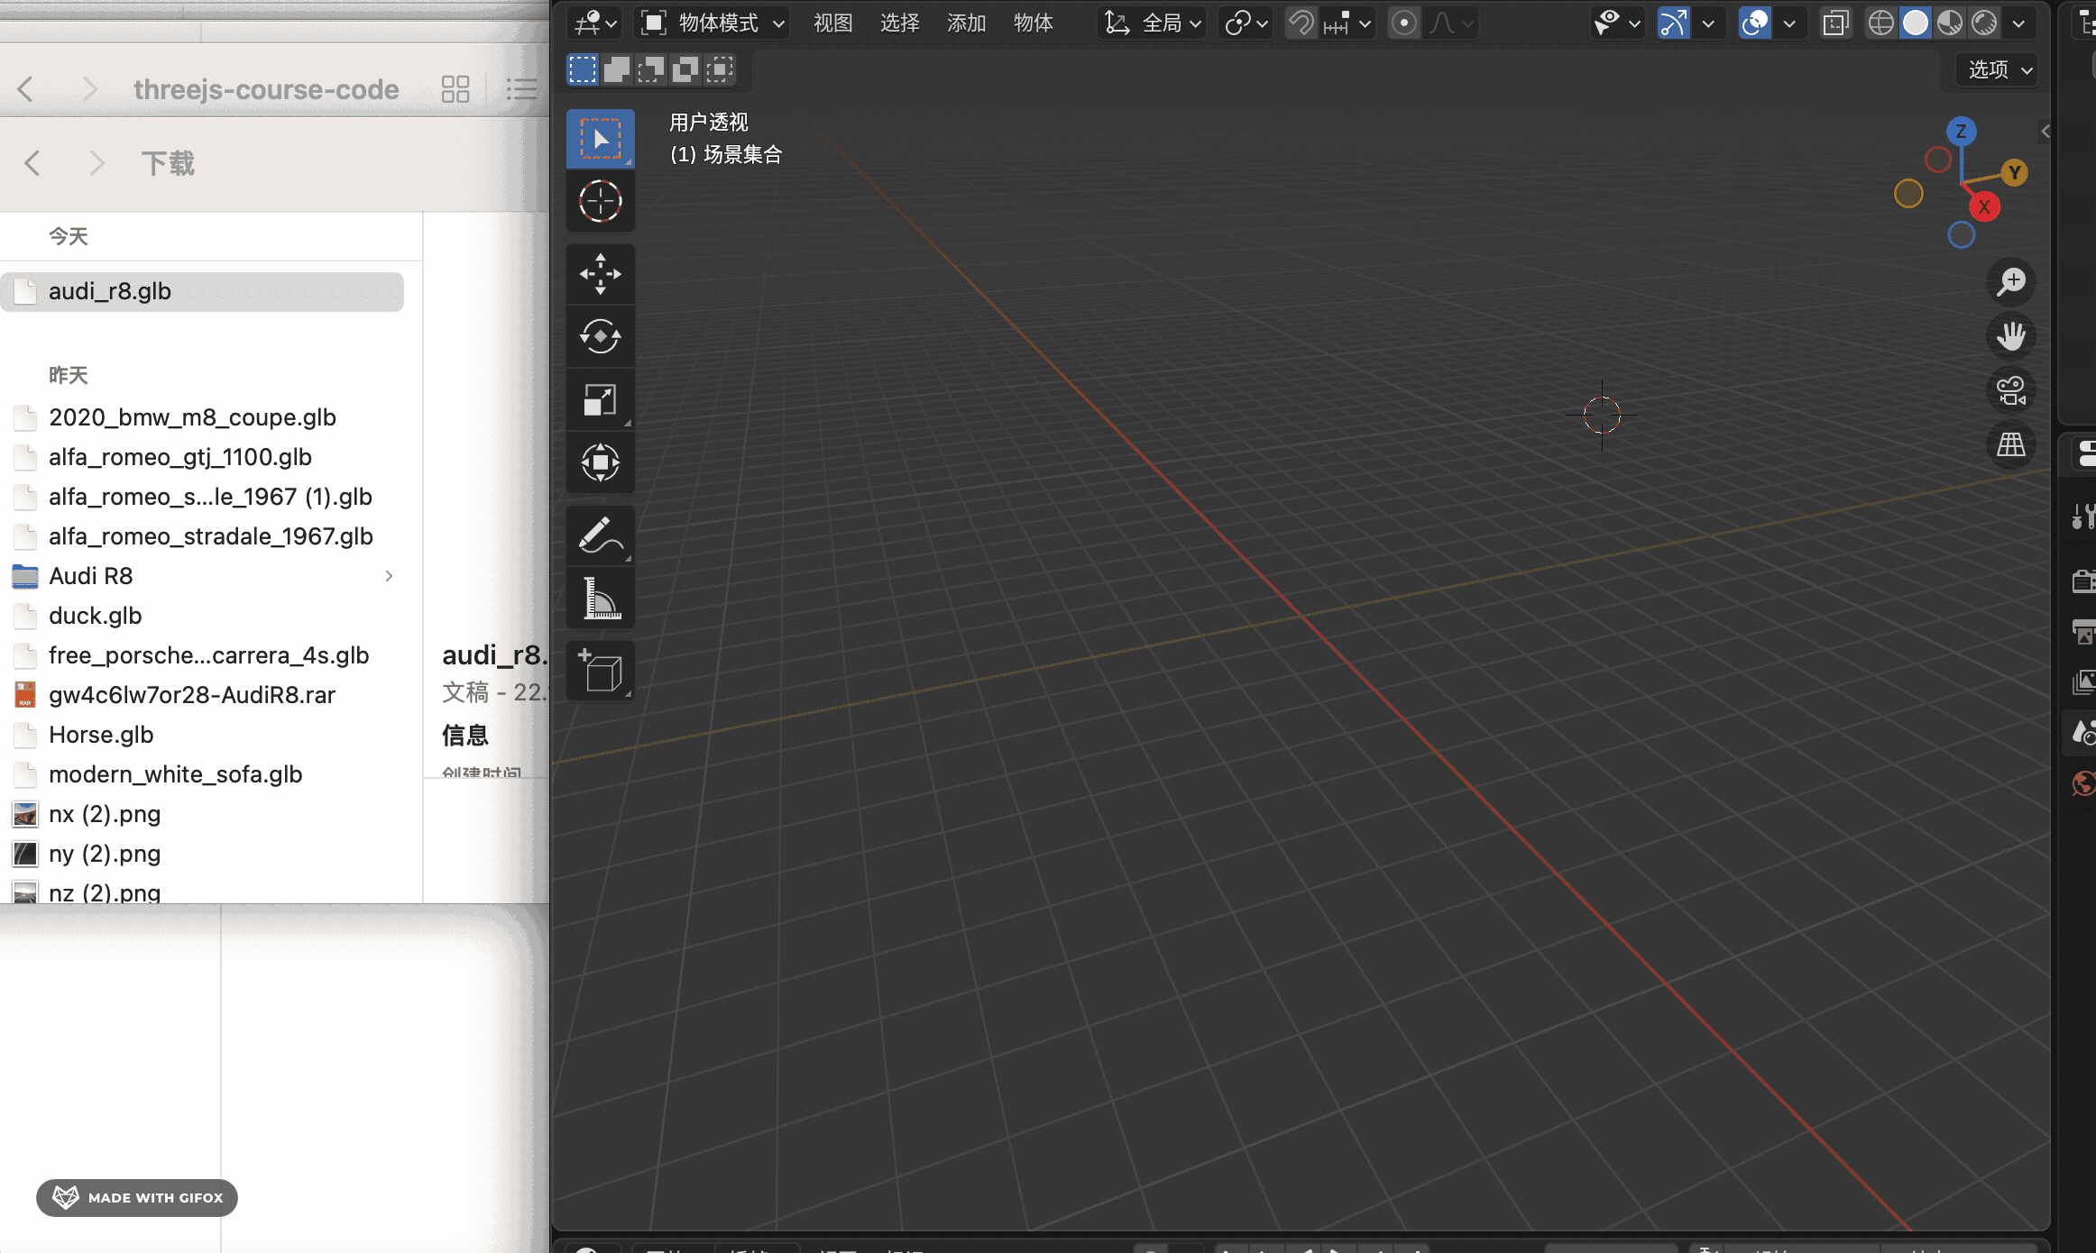Click the negative X axis circle on gizmo
The image size is (2096, 1253).
[x=1937, y=160]
